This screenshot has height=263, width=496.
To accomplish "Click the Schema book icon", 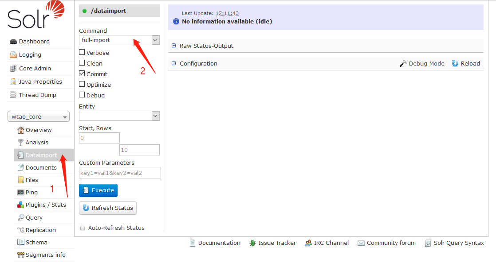I will 20,242.
